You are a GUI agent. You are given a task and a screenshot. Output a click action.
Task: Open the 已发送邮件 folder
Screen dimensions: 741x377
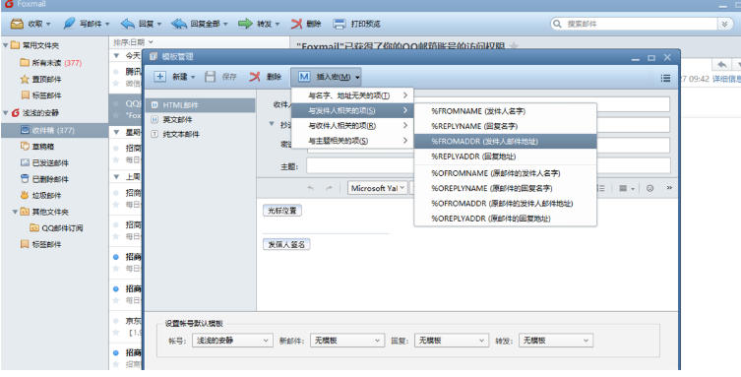point(44,162)
